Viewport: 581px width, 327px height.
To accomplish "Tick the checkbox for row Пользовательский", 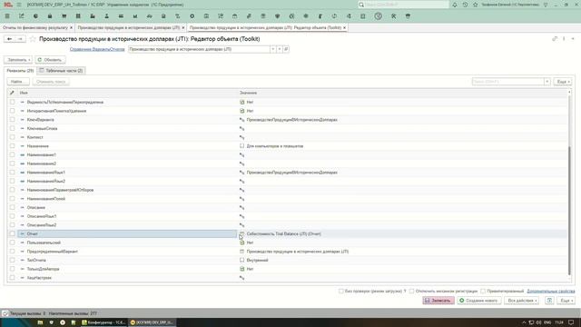I will [x=12, y=243].
